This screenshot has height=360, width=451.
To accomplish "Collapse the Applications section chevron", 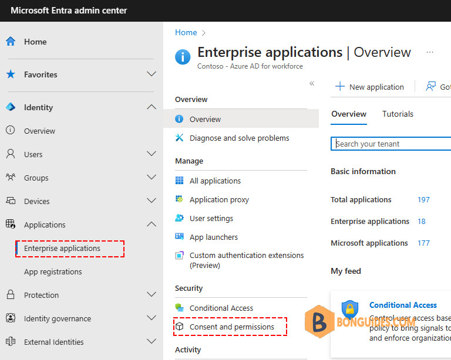I will click(x=152, y=224).
